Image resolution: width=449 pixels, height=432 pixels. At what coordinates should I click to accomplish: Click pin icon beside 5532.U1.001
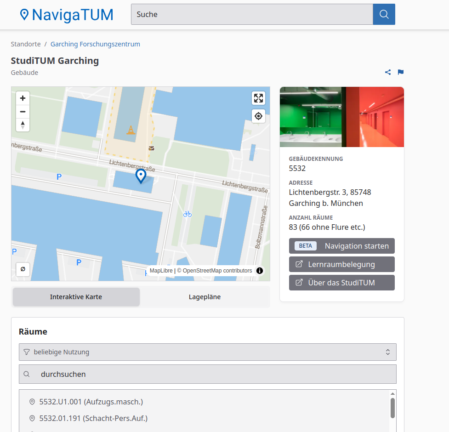32,402
